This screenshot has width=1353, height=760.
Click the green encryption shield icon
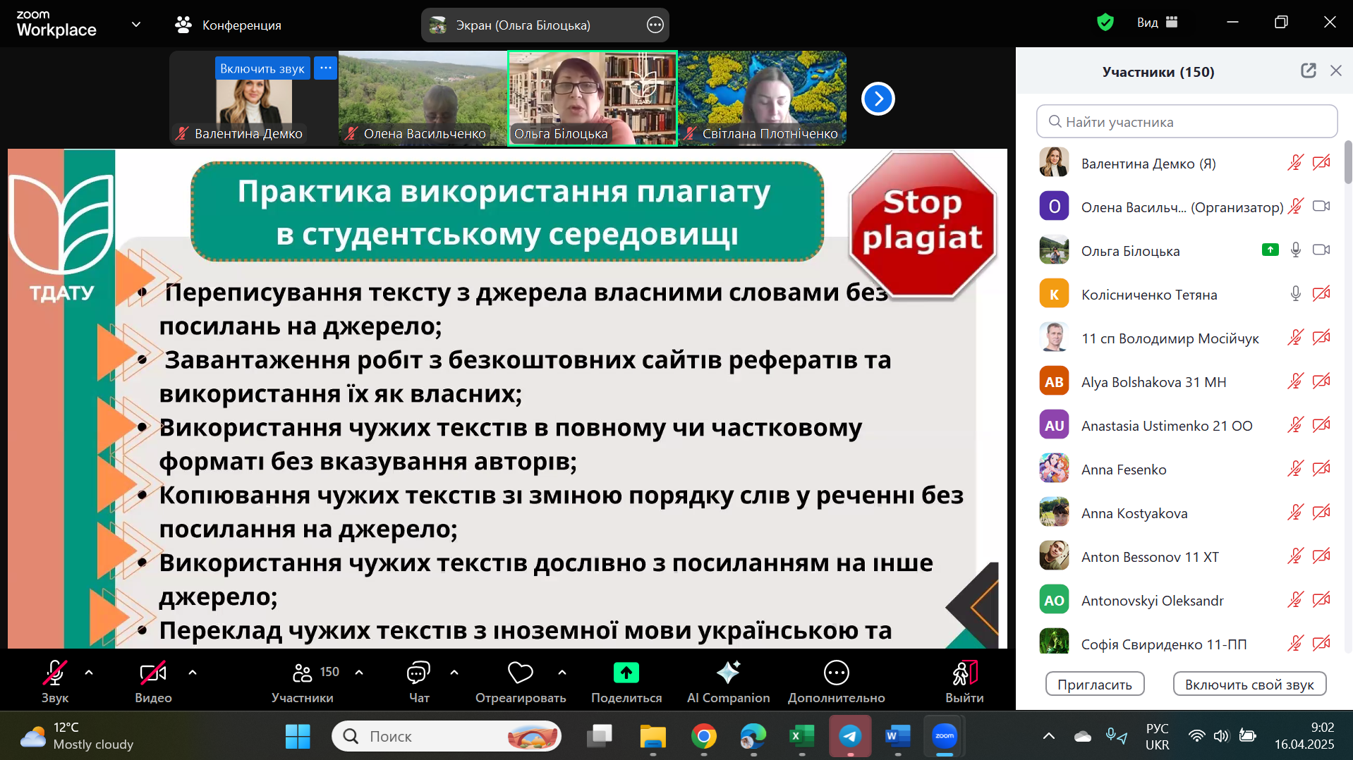tap(1105, 23)
